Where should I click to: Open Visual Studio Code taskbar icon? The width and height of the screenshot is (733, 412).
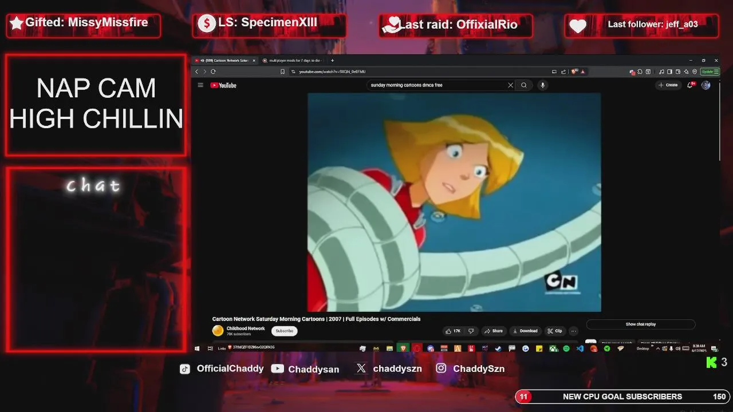(x=580, y=348)
